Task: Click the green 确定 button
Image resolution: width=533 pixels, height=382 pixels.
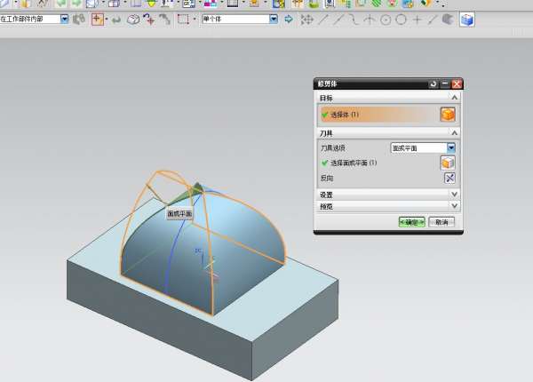Action: click(x=411, y=222)
